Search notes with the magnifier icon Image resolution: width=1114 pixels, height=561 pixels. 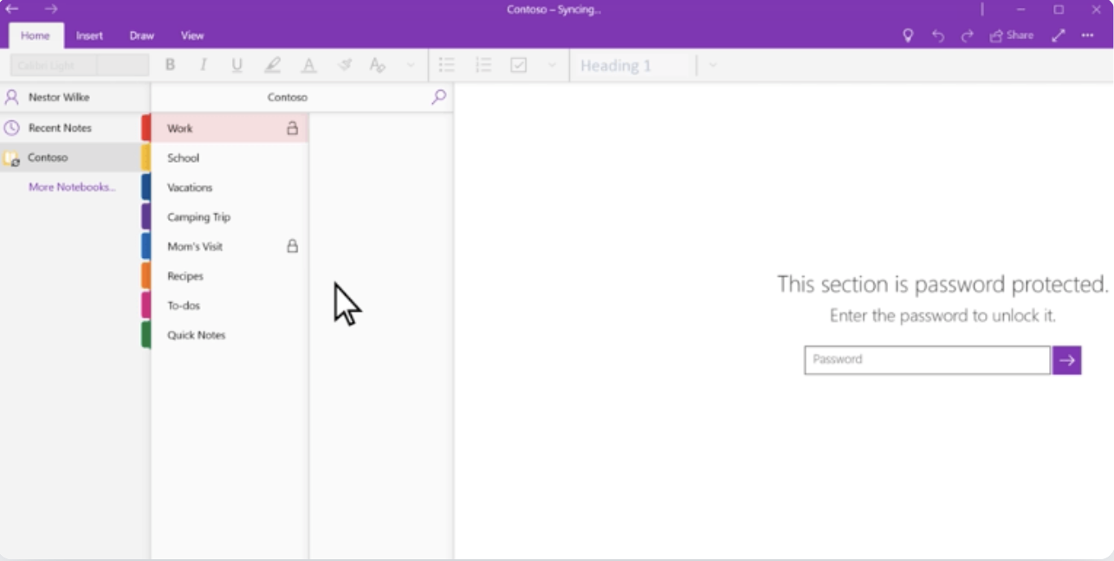(439, 97)
